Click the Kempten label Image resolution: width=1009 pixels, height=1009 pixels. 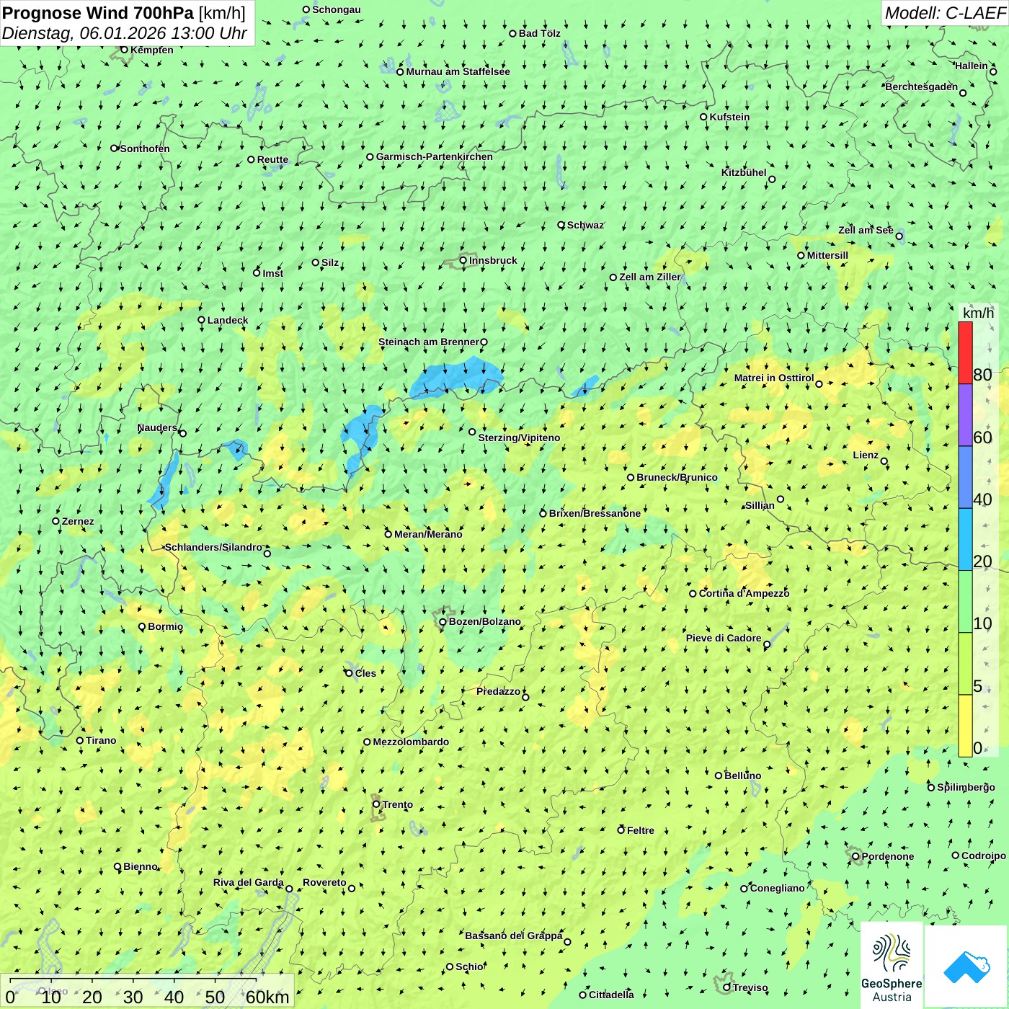pos(152,50)
